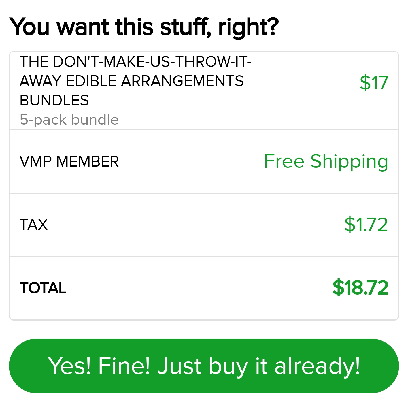Click the divider under the '5-pack bundle' text
The width and height of the screenshot is (408, 403).
click(x=204, y=130)
